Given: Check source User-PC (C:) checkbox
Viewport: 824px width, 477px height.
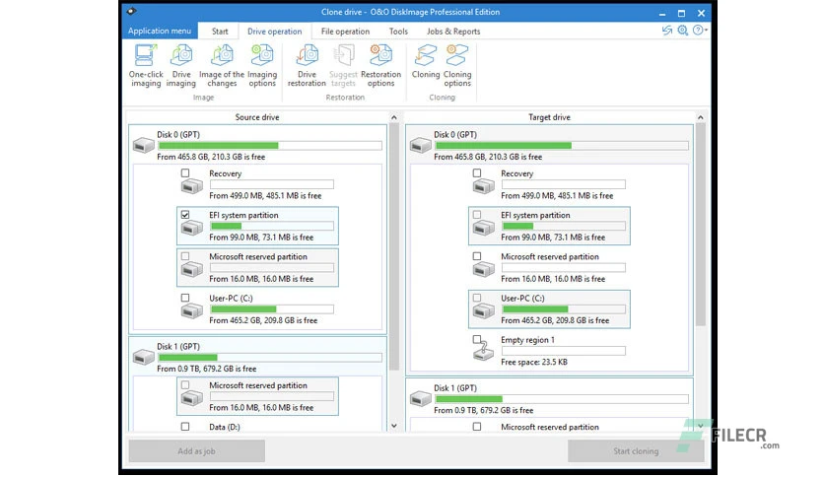Looking at the screenshot, I should coord(185,298).
